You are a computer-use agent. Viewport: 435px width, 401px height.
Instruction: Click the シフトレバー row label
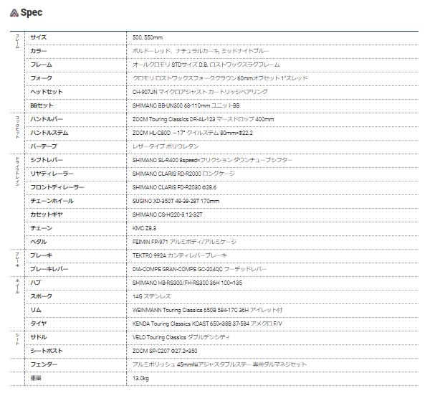tap(47, 160)
